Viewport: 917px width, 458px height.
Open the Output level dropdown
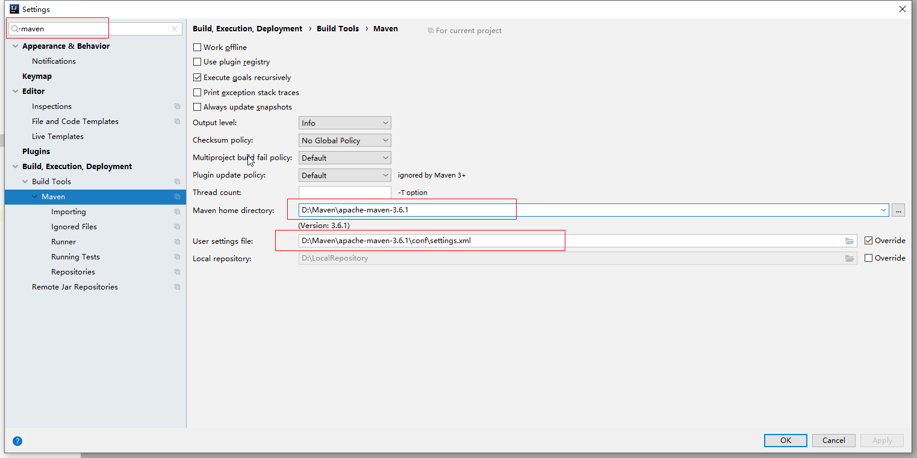pyautogui.click(x=345, y=123)
